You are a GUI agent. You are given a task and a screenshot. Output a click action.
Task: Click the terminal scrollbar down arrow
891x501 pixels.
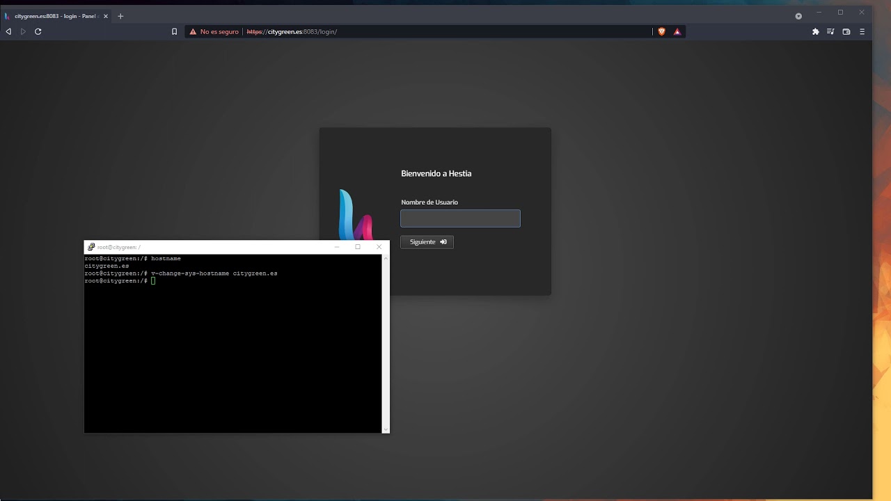point(386,429)
